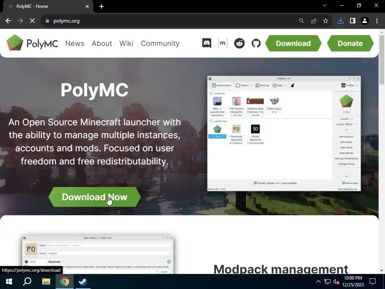This screenshot has height=289, width=385.
Task: Open Steam from the taskbar
Action: 83,281
